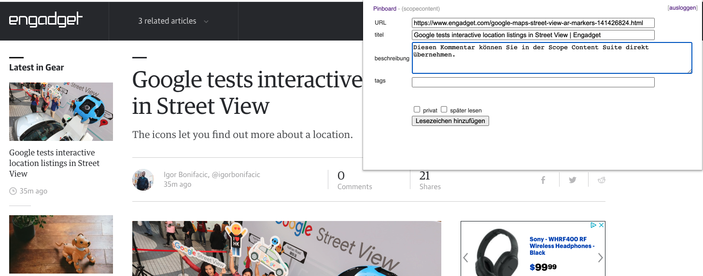Open sidebar headline Google tests interactive location listings
The height and width of the screenshot is (276, 703).
tap(54, 163)
